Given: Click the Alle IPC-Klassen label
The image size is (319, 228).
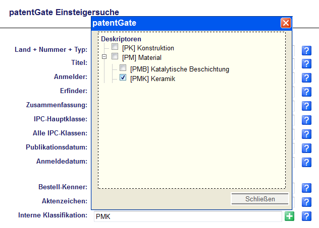Looking at the screenshot, I should click(x=60, y=133).
